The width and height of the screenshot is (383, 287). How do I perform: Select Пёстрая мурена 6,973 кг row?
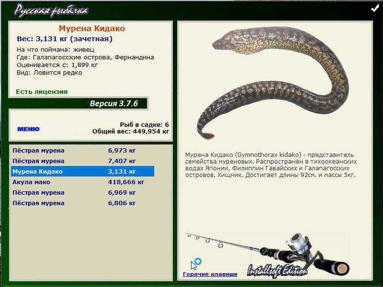[82, 150]
